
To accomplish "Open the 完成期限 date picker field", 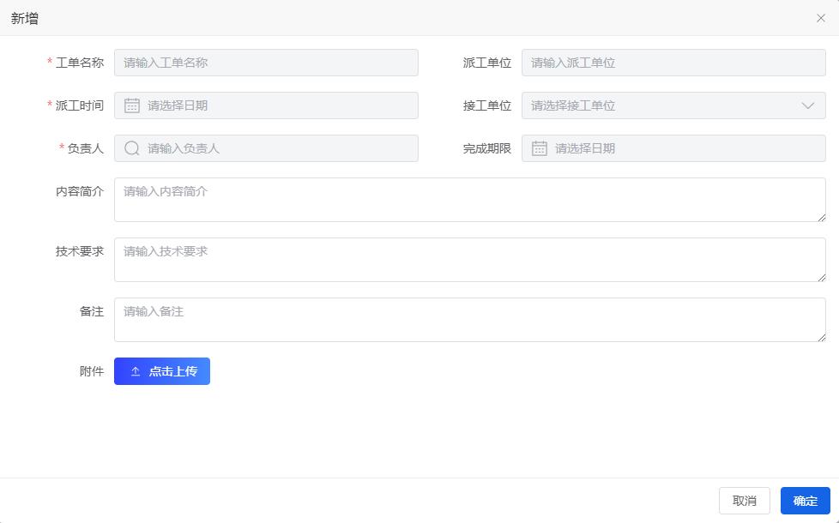I will point(673,148).
